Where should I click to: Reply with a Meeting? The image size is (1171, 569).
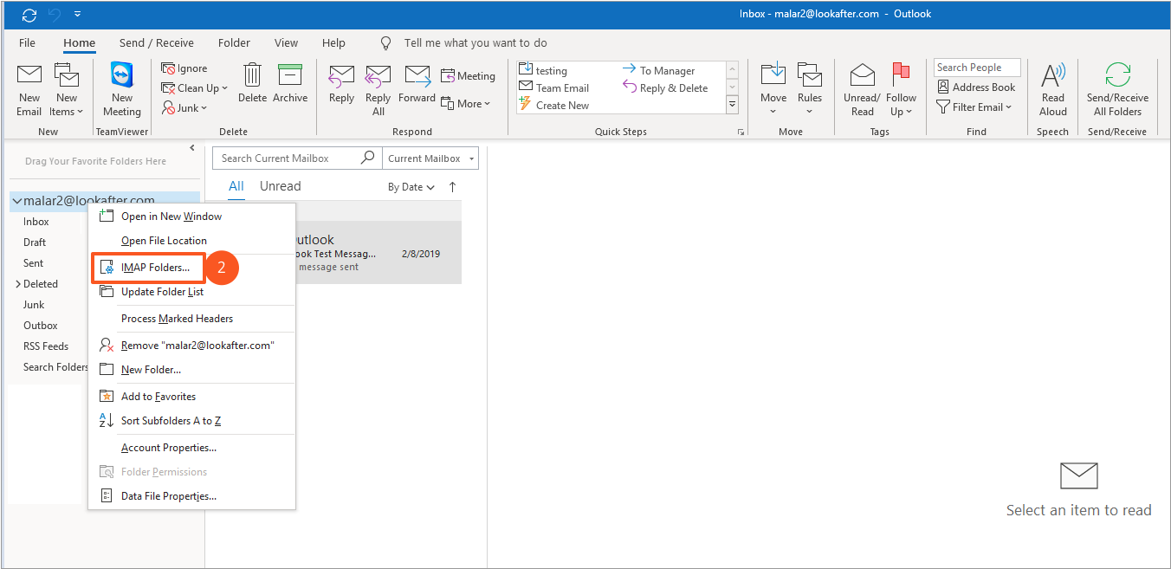[468, 76]
